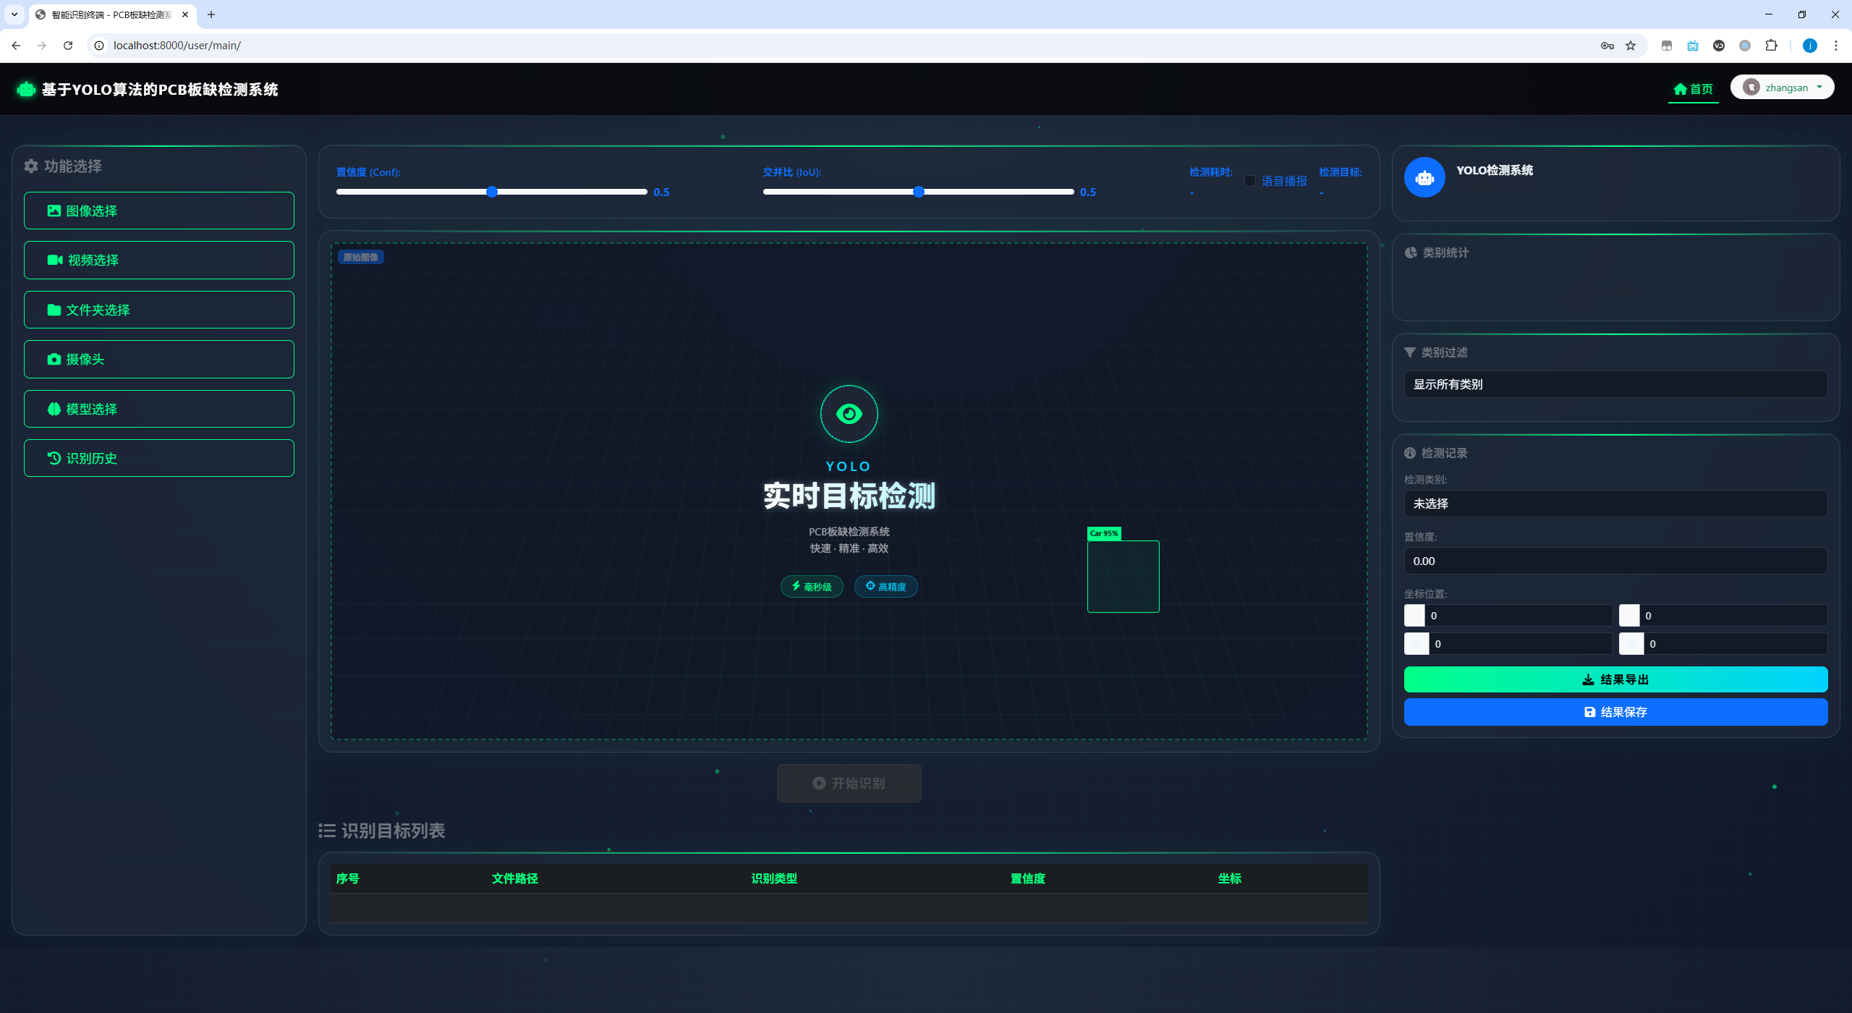Close the 智能识别终端 browser tab
Viewport: 1852px width, 1013px height.
click(x=185, y=14)
